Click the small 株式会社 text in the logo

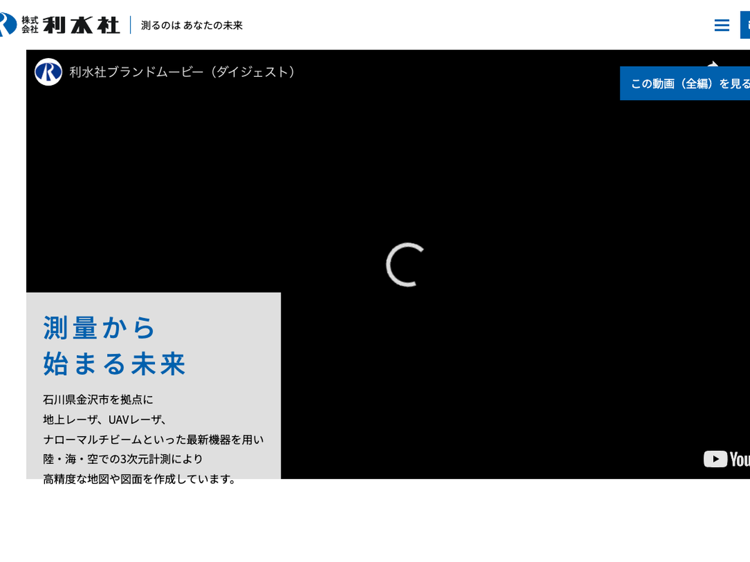[30, 25]
